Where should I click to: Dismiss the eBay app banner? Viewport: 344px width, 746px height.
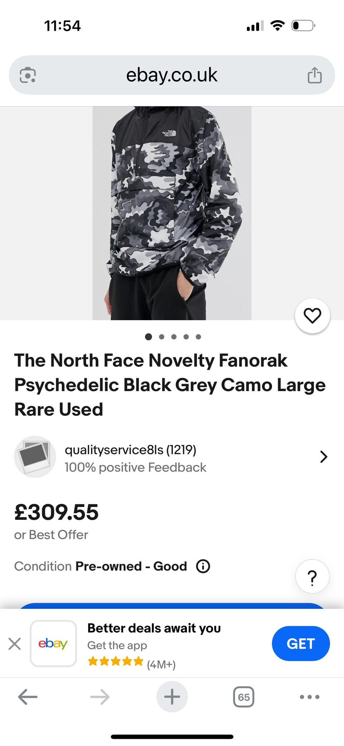pos(15,644)
